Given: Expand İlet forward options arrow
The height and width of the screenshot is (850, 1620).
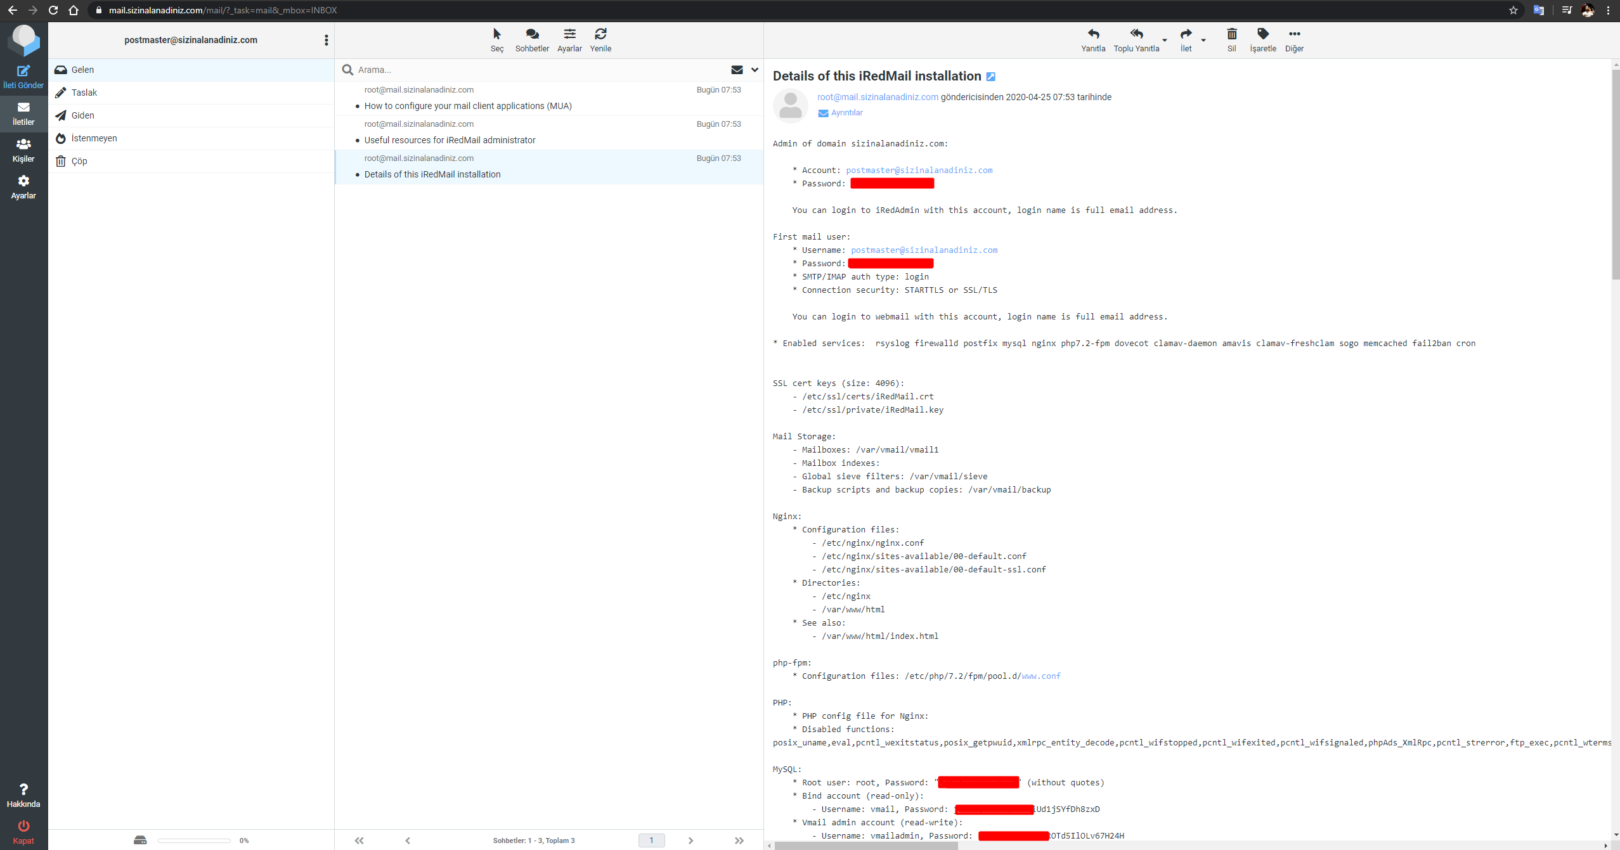Looking at the screenshot, I should [x=1203, y=40].
